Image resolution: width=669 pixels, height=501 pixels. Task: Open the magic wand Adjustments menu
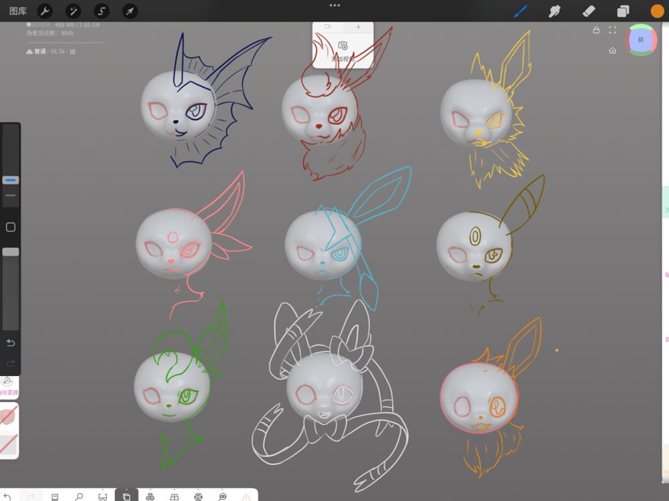tap(74, 11)
